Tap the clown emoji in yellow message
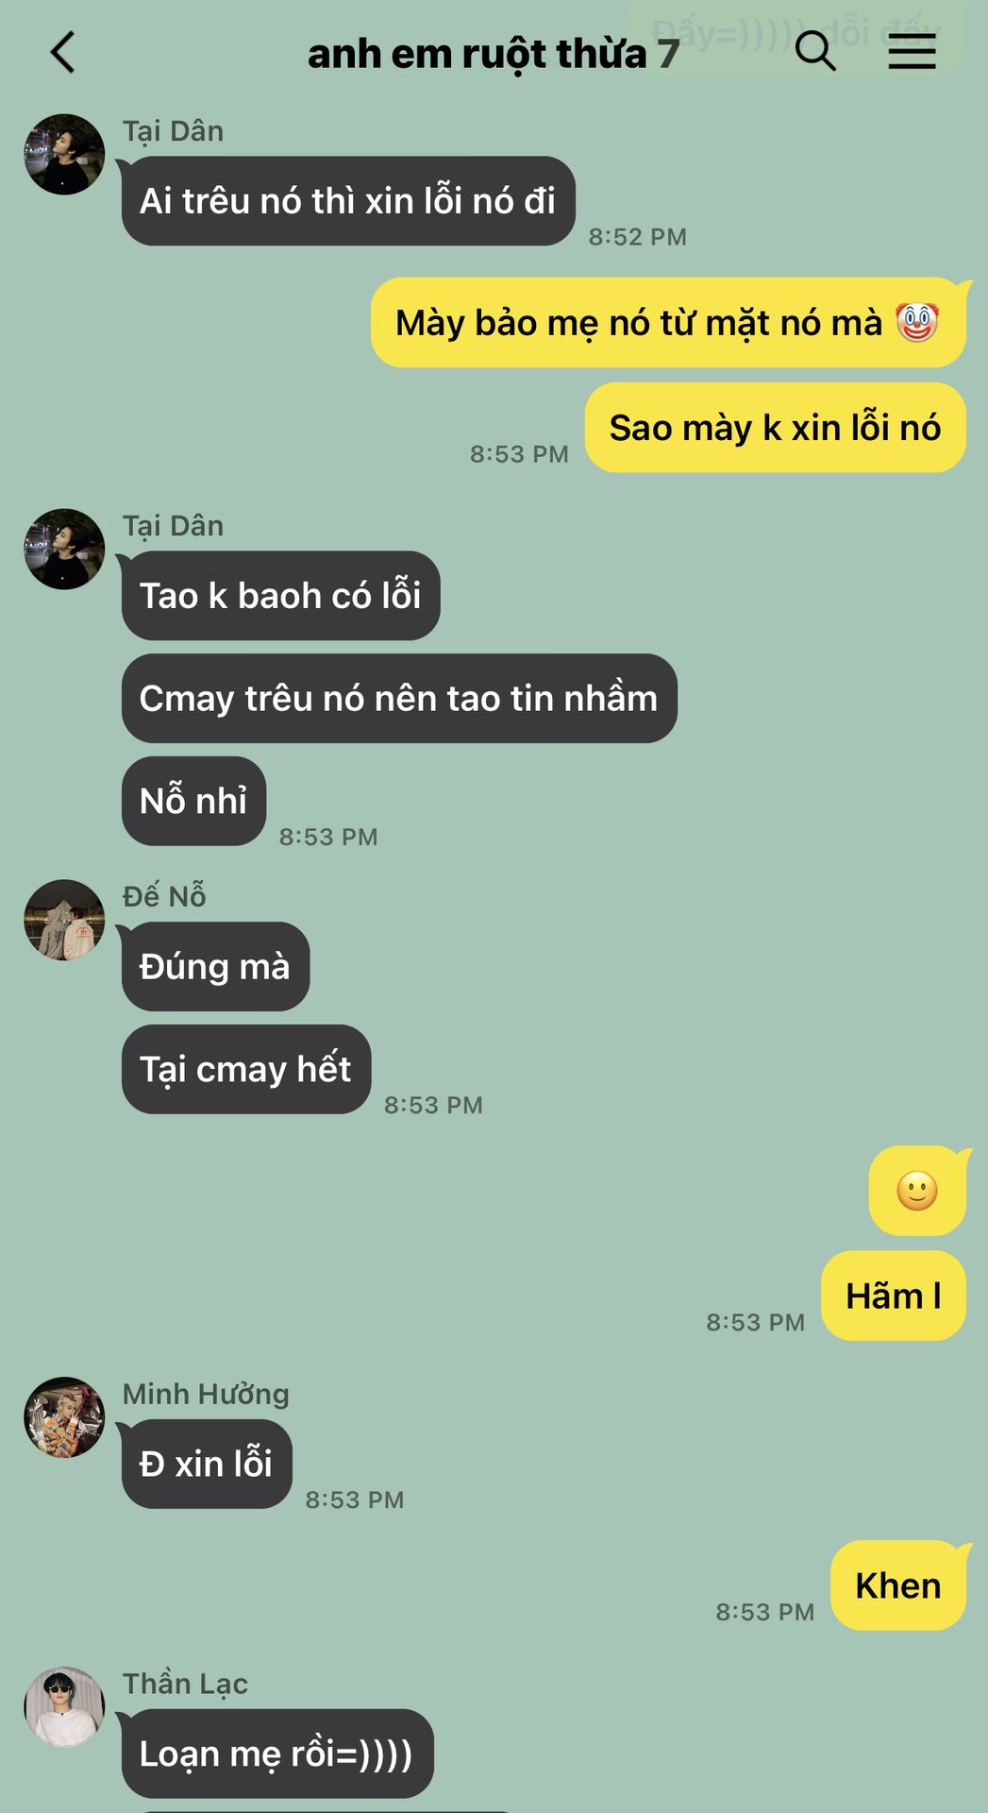Viewport: 988px width, 1813px height. click(916, 322)
